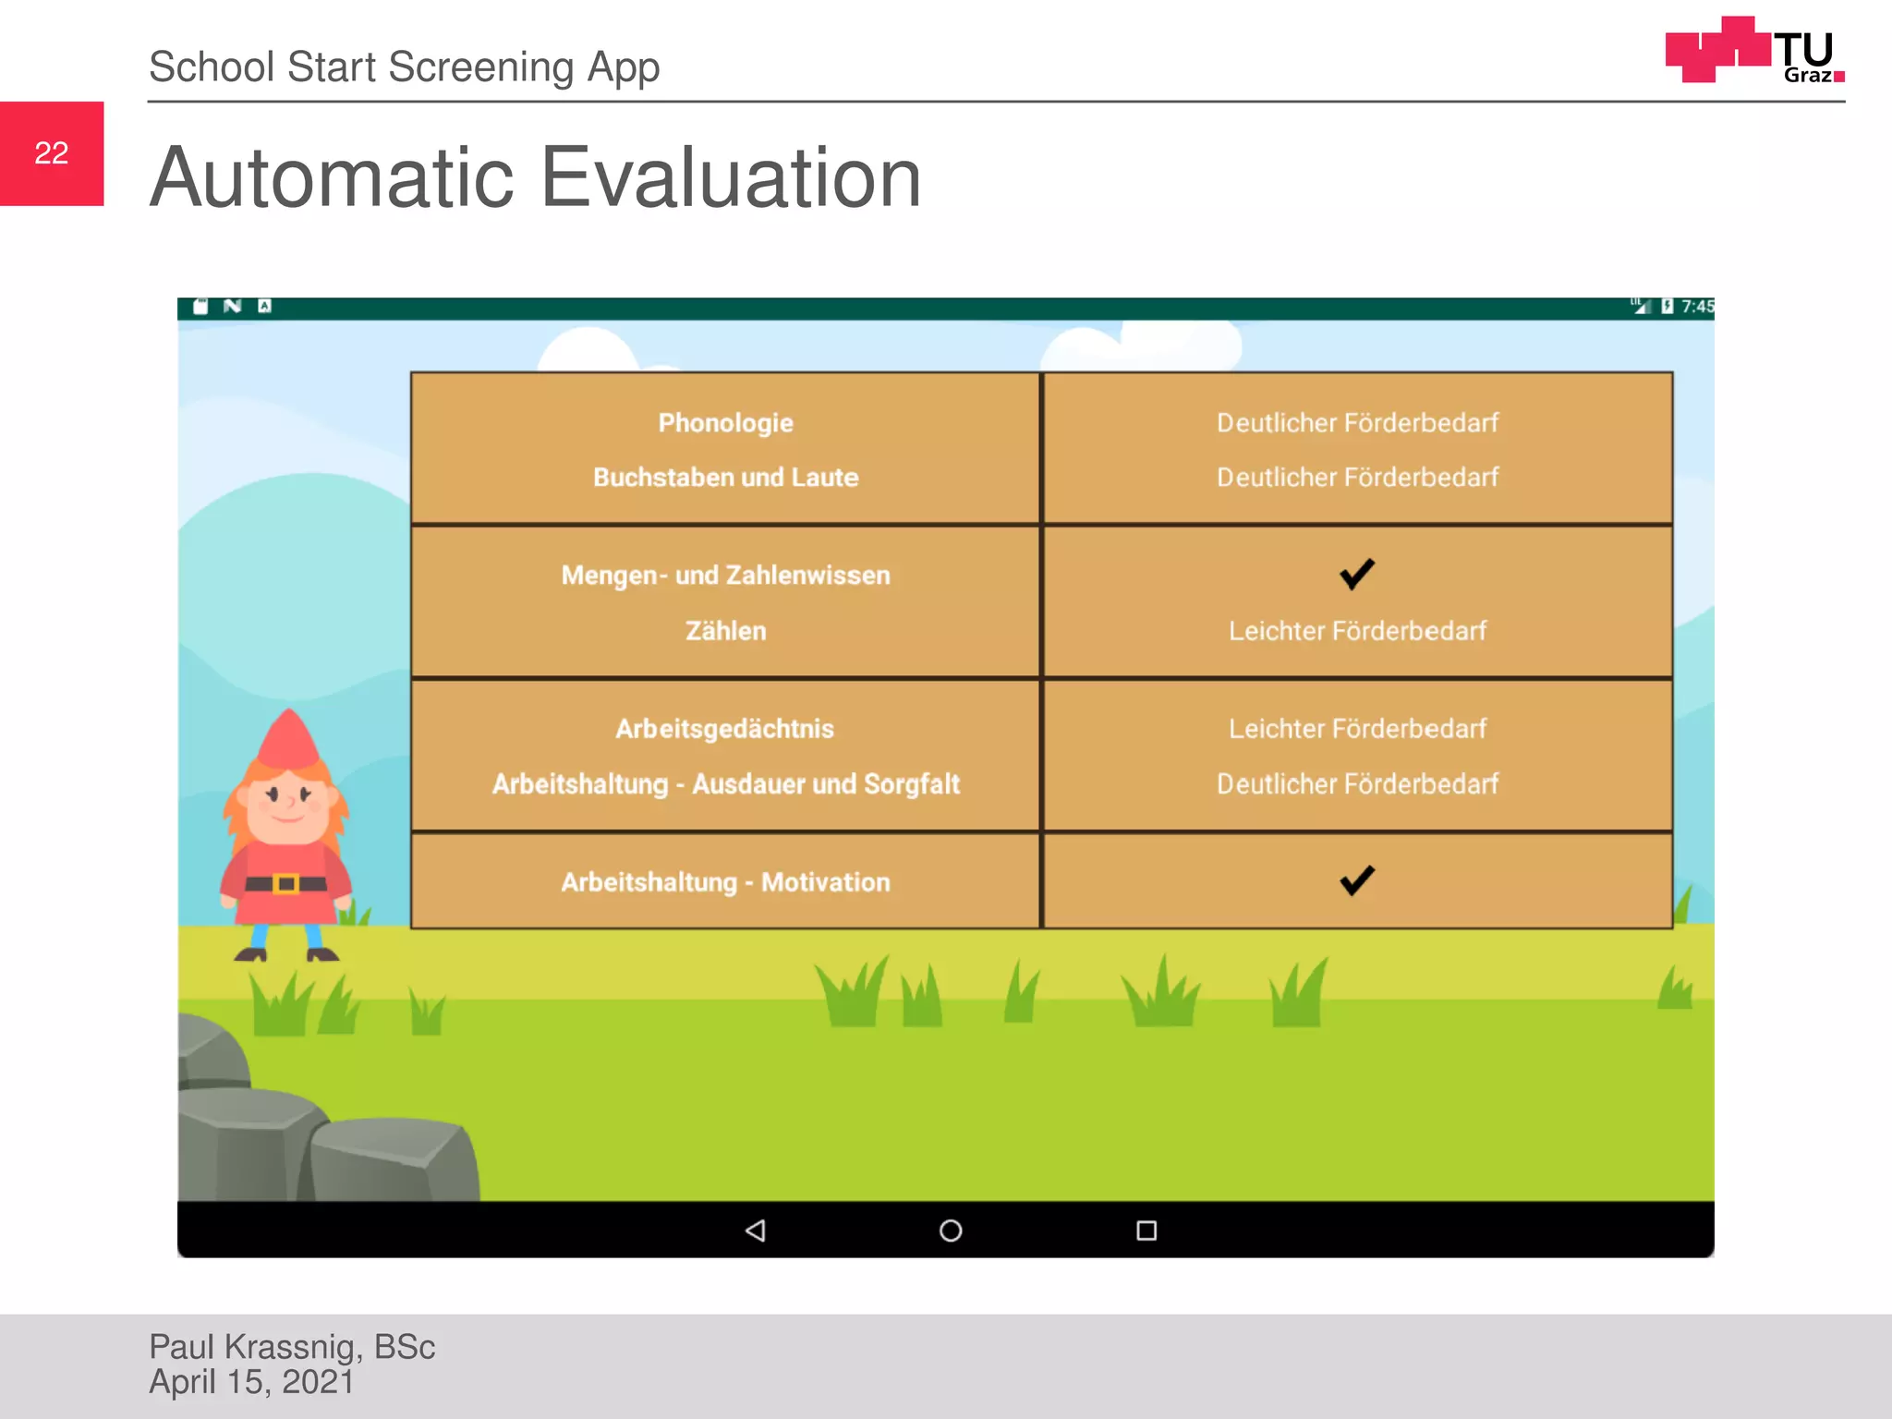Tap the Android home circle button
This screenshot has width=1892, height=1419.
click(951, 1231)
